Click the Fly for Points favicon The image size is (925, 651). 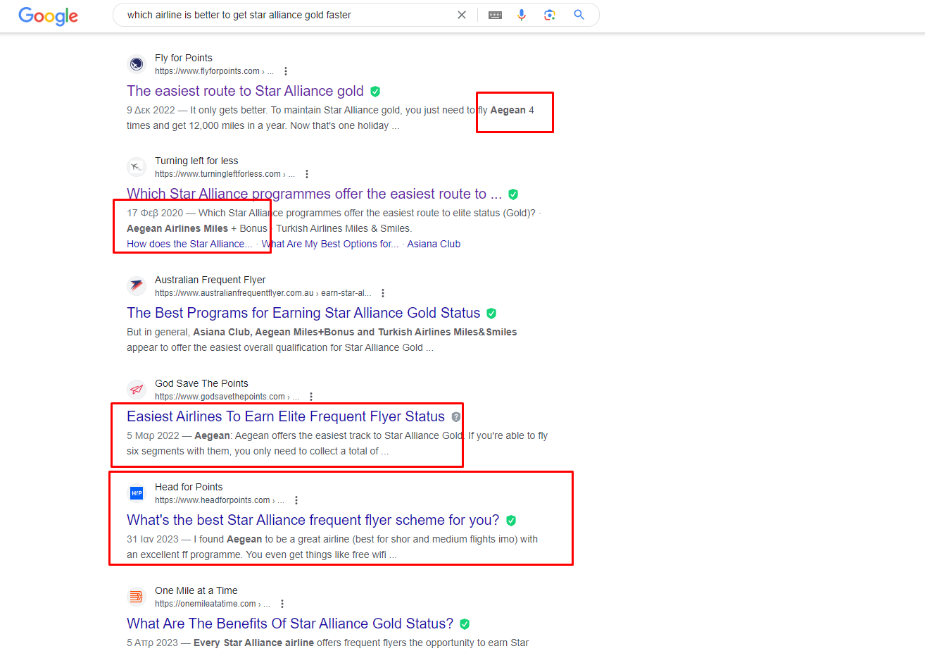[x=137, y=64]
